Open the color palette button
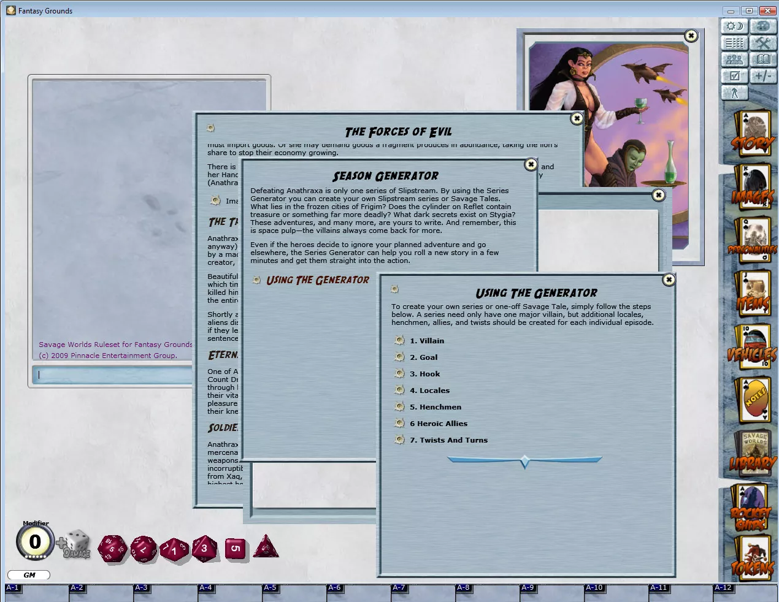This screenshot has width=779, height=602. tap(763, 26)
